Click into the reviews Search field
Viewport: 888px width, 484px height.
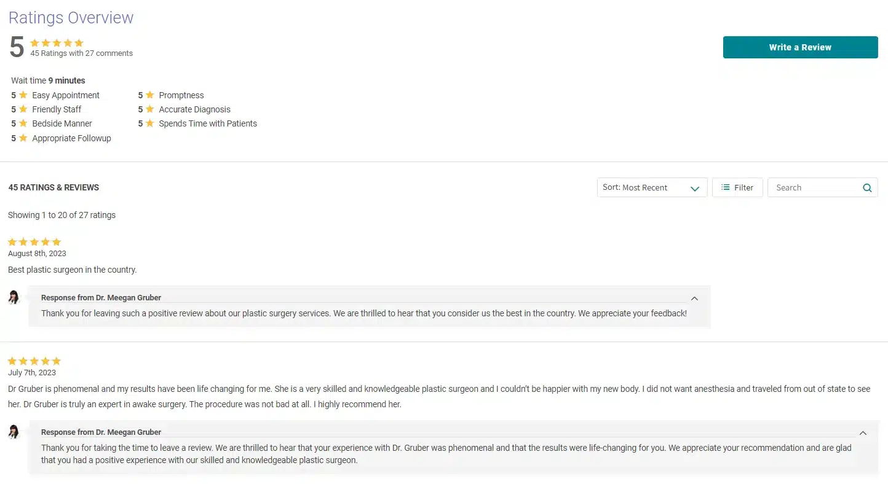click(x=815, y=188)
